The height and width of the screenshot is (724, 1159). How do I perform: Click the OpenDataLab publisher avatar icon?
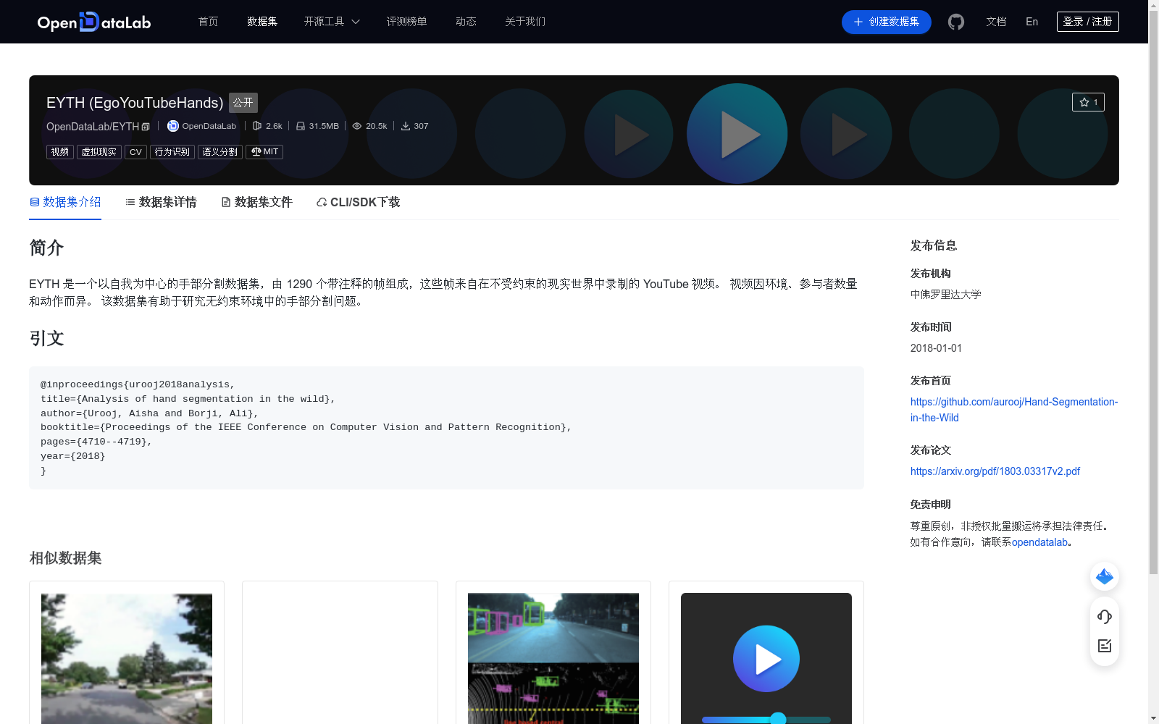tap(173, 126)
